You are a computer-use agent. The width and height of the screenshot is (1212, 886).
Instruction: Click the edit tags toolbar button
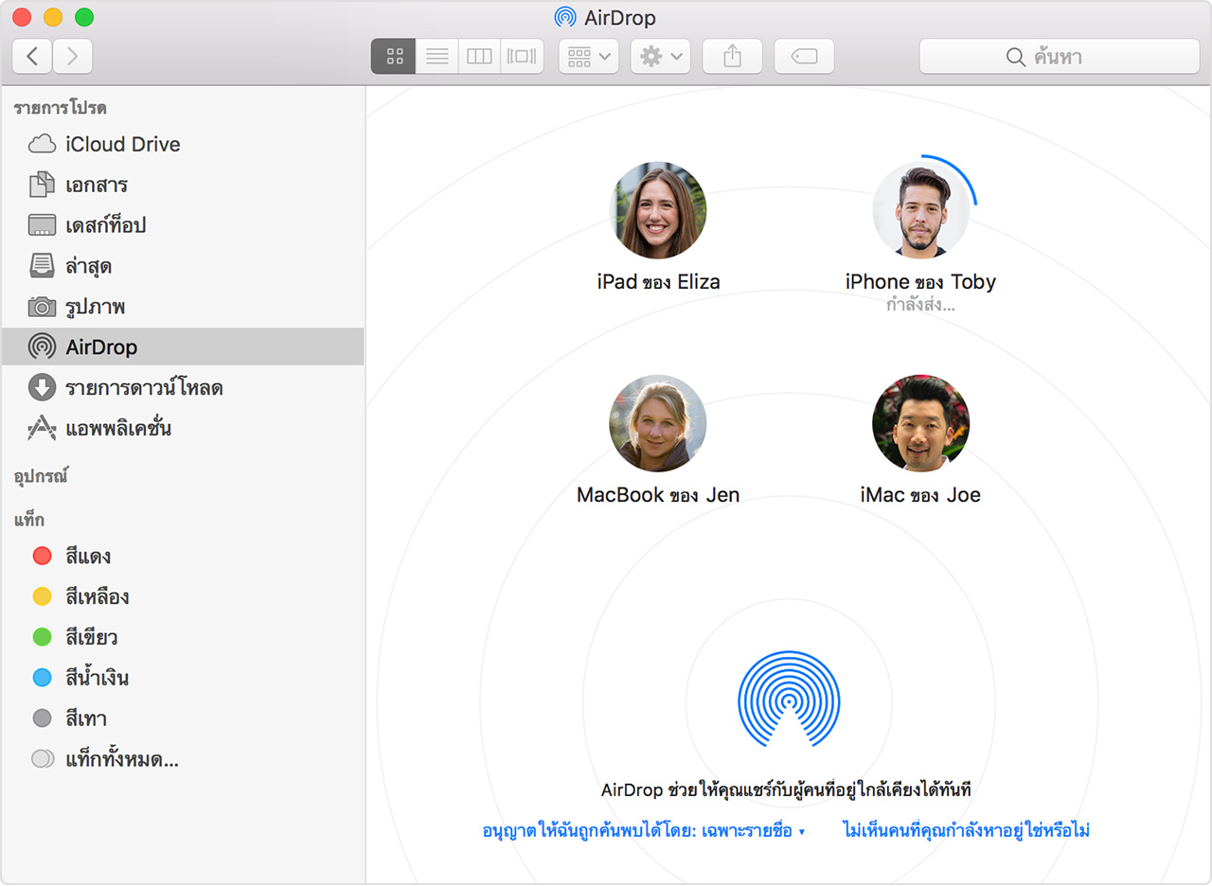804,57
